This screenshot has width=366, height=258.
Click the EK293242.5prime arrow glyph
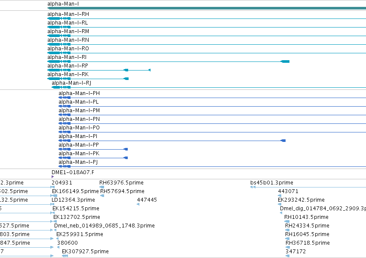click(x=280, y=204)
